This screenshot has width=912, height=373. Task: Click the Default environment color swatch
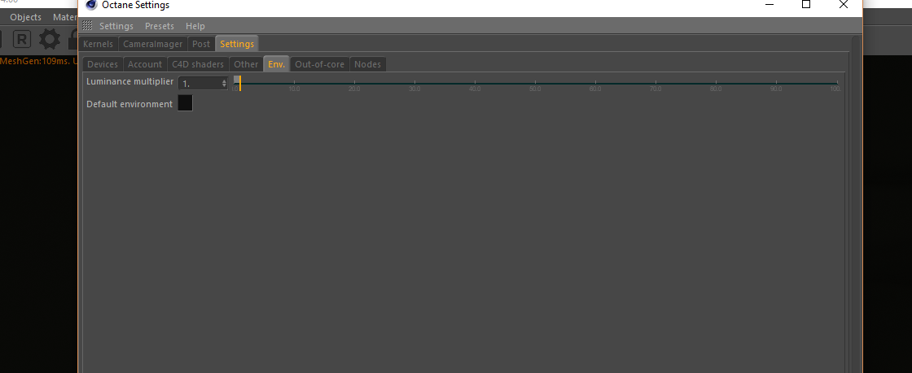point(185,103)
